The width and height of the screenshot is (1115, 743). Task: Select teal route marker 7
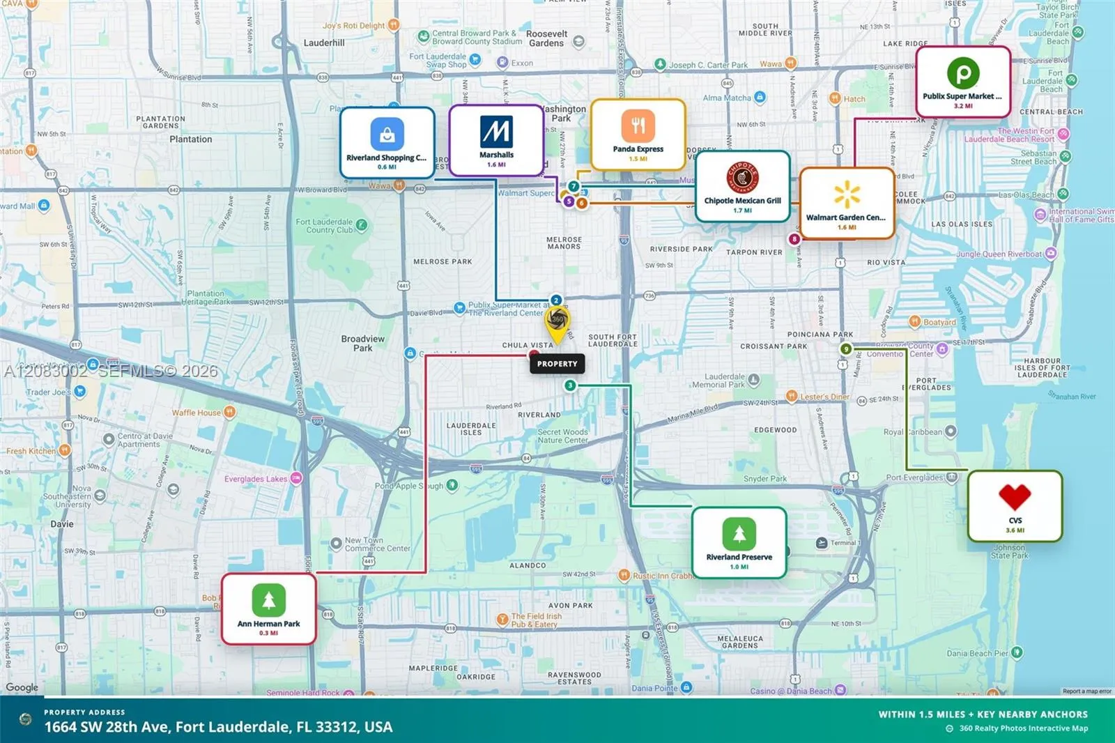point(574,186)
